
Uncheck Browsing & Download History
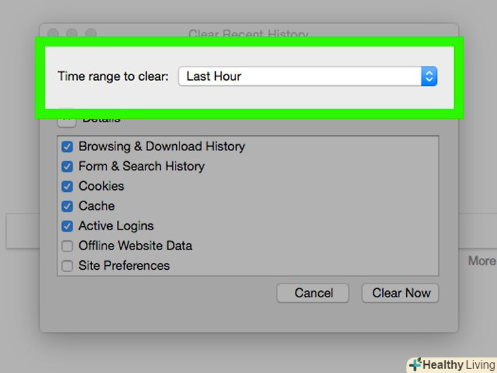coord(67,146)
